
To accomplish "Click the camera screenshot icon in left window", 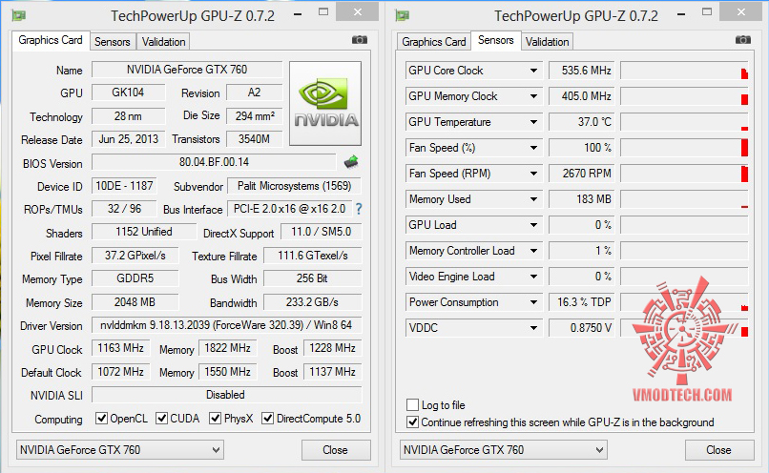I will pyautogui.click(x=359, y=40).
